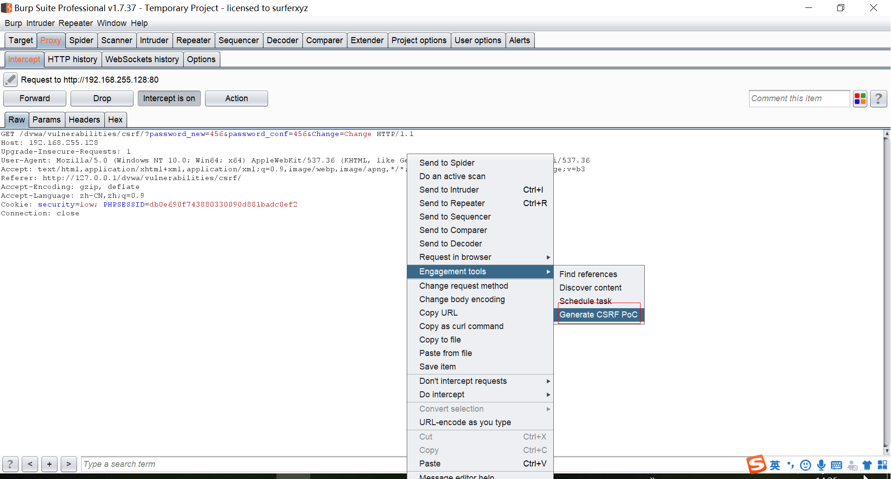Open the Action dropdown button

(237, 98)
